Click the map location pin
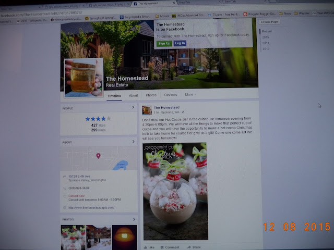Viewport: 334px width, 250px height. [x=98, y=156]
